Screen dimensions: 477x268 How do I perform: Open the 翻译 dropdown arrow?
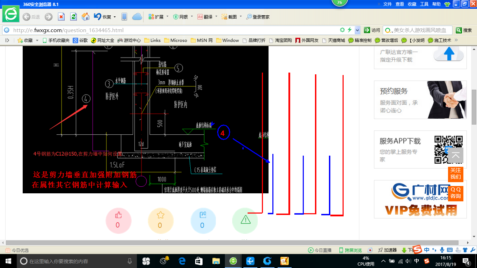click(x=216, y=17)
